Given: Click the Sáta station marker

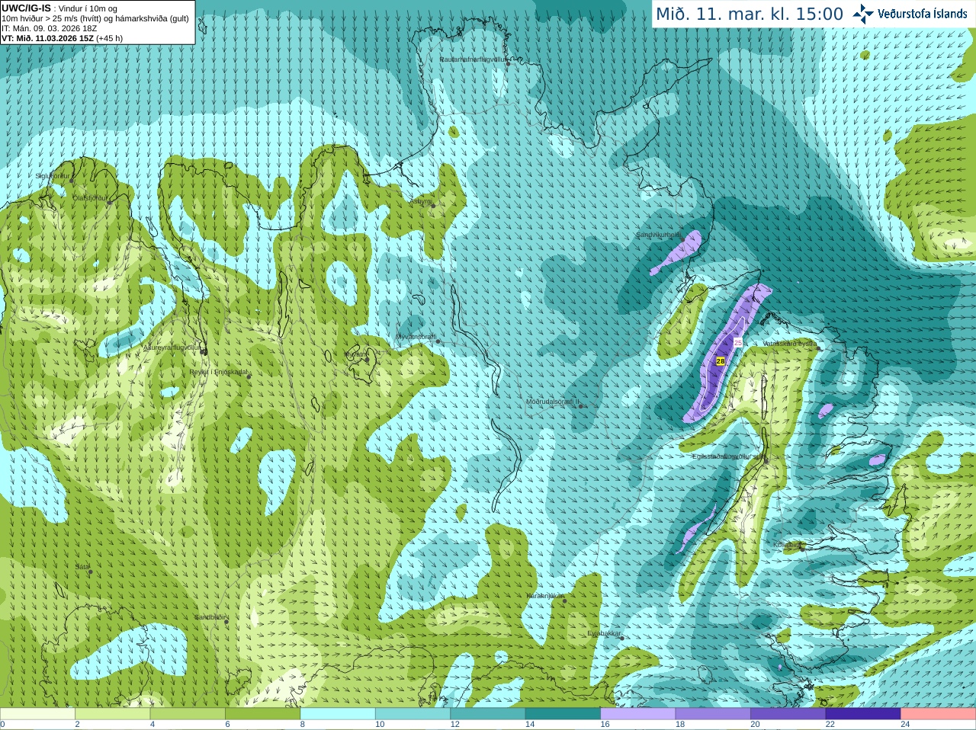Looking at the screenshot, I should tap(91, 572).
